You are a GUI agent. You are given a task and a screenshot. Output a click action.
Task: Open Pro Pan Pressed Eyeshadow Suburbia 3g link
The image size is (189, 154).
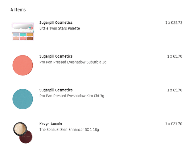coord(73,62)
